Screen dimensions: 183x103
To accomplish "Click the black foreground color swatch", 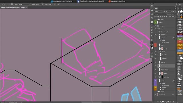I will [x=151, y=47].
